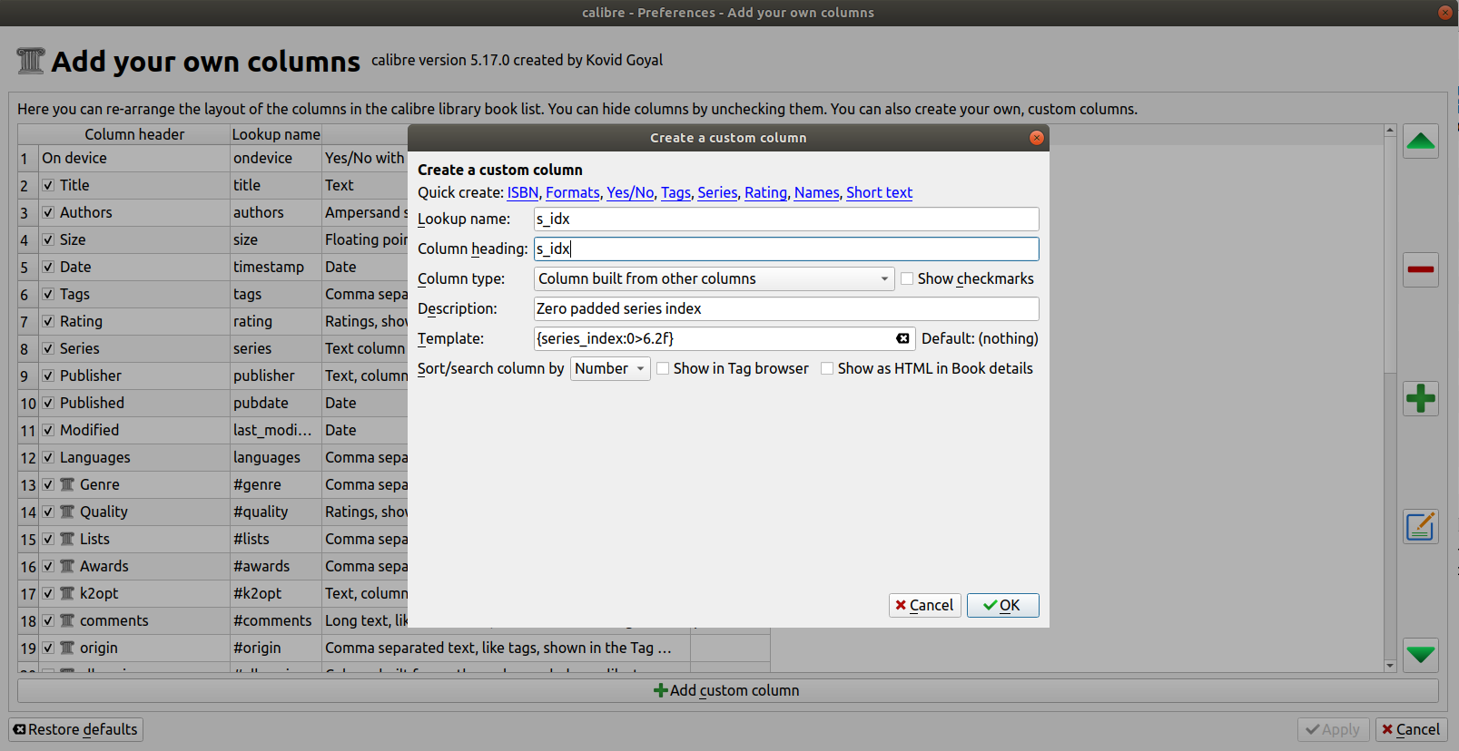Edit column settings with pencil icon

[1420, 526]
